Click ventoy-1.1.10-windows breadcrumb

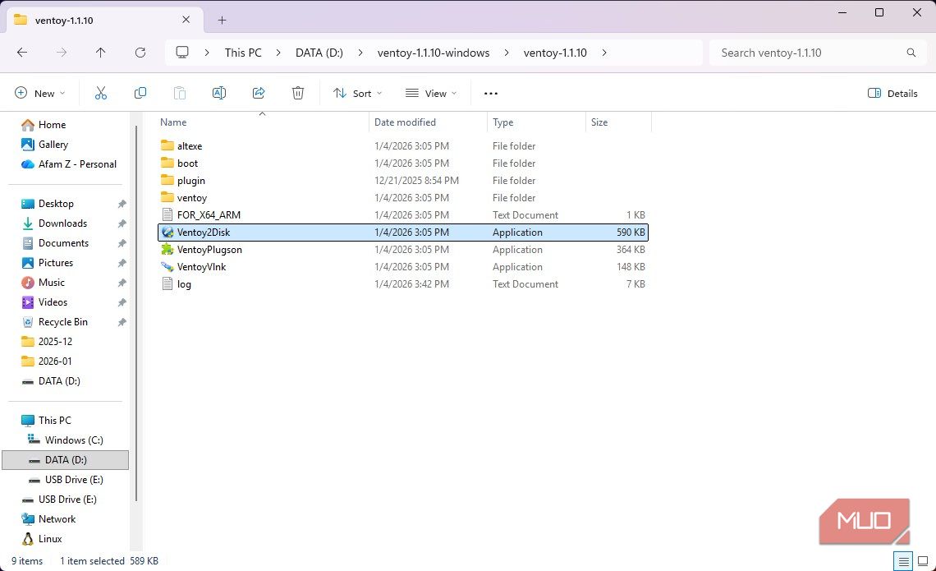434,53
